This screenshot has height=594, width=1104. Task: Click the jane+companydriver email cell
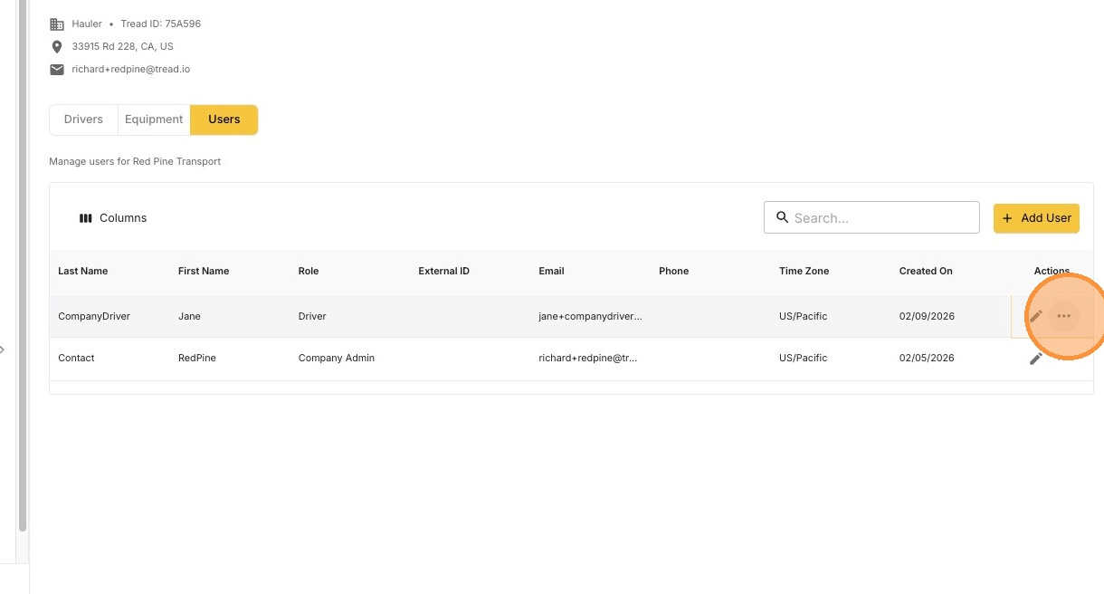(590, 316)
